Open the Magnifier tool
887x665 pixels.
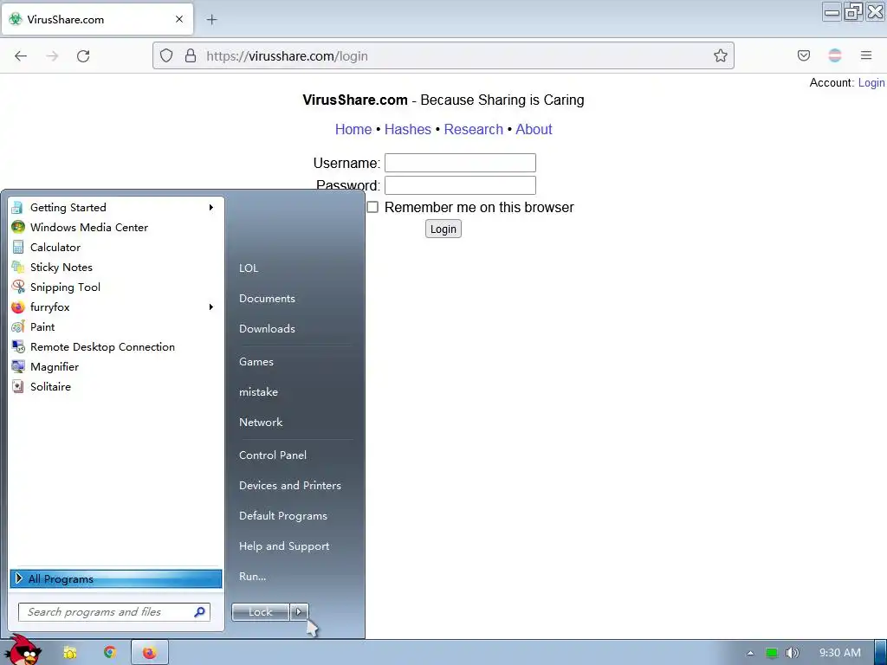click(x=115, y=366)
